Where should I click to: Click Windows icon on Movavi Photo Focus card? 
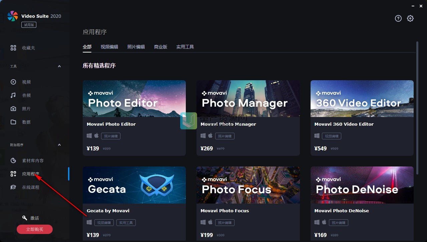[x=203, y=222]
